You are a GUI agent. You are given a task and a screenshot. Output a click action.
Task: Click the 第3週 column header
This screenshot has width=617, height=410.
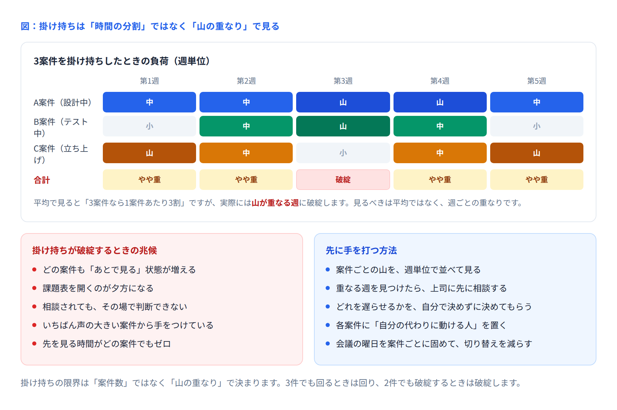[x=343, y=81]
